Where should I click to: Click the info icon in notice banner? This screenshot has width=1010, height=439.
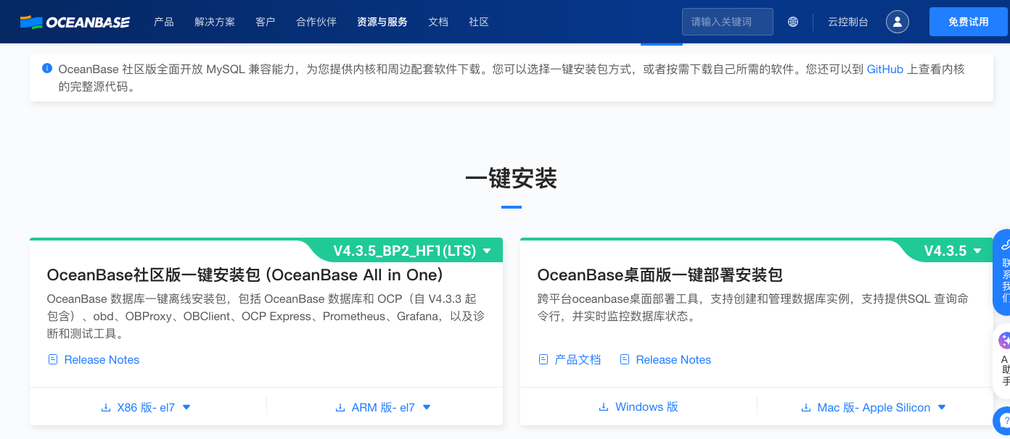[47, 69]
